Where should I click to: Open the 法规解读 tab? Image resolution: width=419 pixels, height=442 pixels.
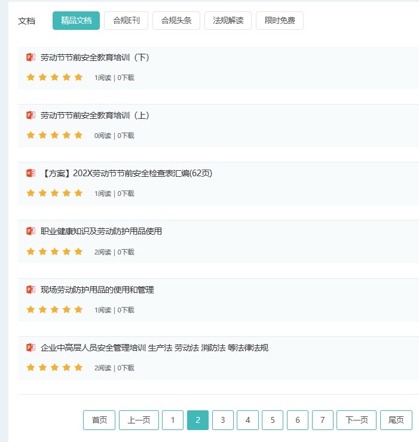click(228, 20)
